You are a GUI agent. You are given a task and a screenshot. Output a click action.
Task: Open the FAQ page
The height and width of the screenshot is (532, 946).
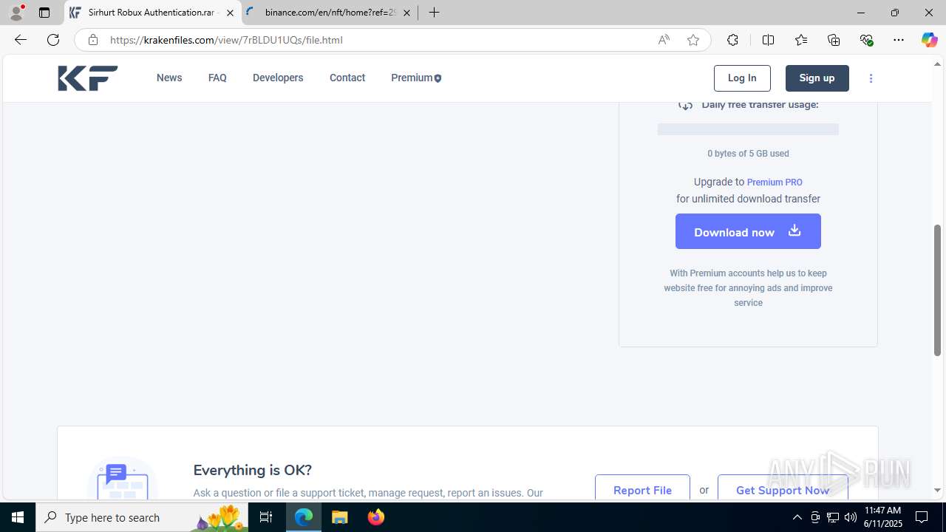click(x=217, y=78)
